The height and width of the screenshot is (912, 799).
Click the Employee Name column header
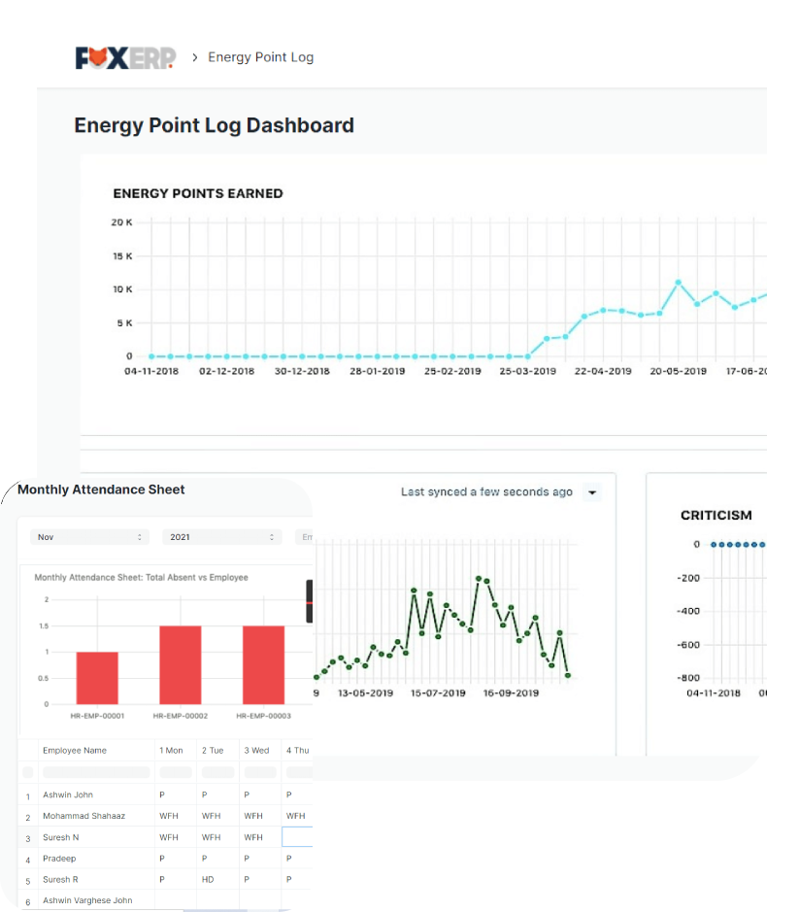(75, 751)
